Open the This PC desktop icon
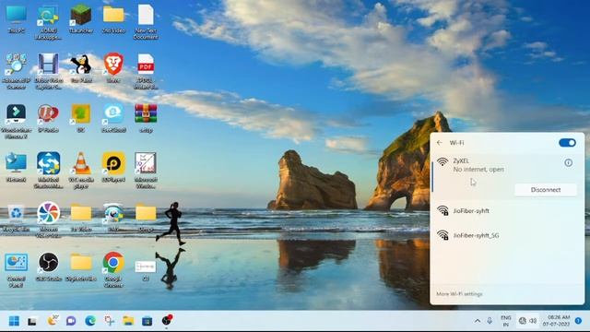This screenshot has width=590, height=332. (x=17, y=18)
